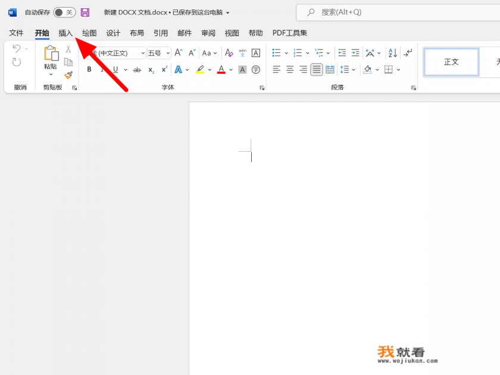Click the Sort icon in paragraph group

[x=392, y=52]
